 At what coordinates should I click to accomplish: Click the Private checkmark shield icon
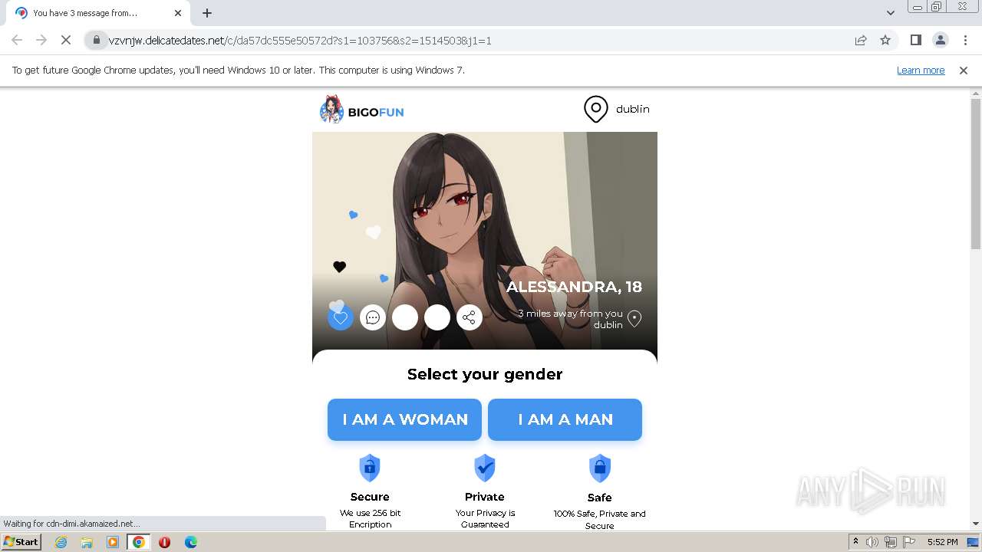[x=485, y=468]
